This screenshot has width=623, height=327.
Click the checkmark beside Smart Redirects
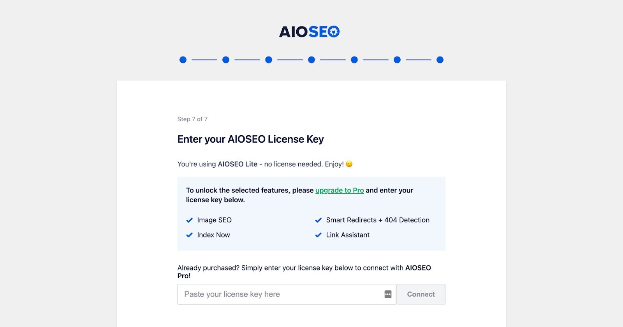click(319, 220)
